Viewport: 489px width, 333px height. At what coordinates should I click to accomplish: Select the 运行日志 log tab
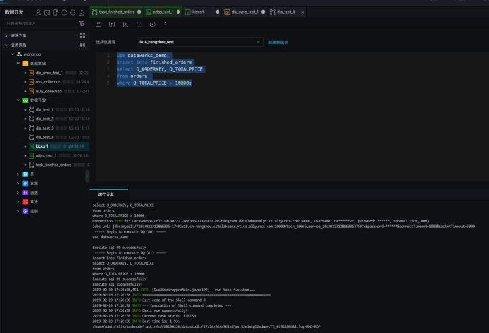(105, 193)
